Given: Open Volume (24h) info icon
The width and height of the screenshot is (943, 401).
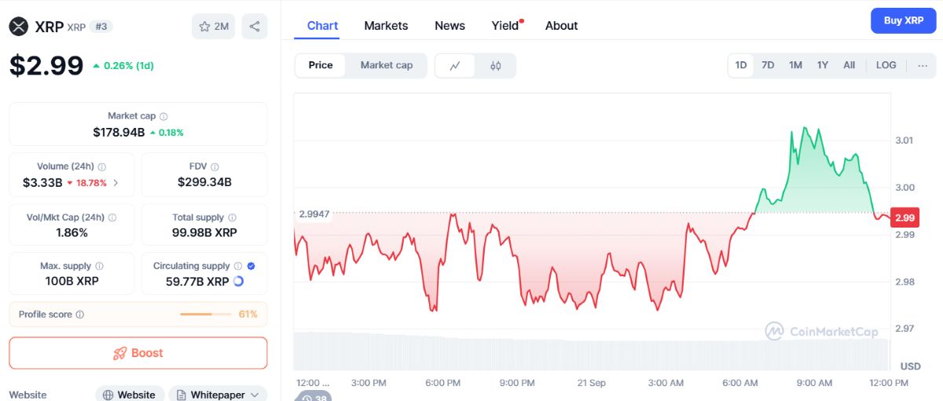Looking at the screenshot, I should (102, 166).
